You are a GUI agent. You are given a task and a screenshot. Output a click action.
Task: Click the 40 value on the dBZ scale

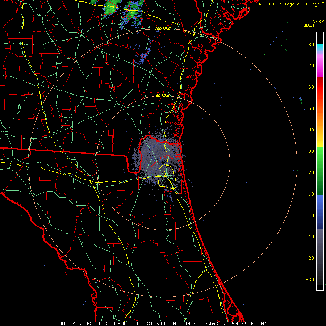[311, 130]
